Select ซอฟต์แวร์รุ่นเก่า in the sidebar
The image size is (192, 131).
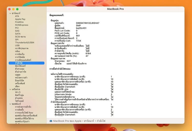[22, 121]
